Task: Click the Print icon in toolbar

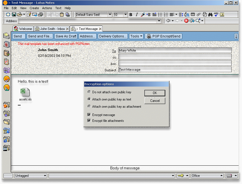Action: point(40,15)
